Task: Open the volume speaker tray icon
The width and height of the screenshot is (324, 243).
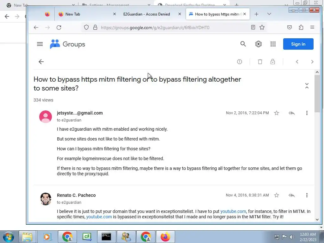Action: click(x=292, y=237)
